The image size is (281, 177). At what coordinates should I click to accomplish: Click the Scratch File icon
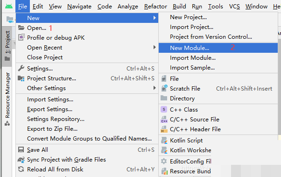pyautogui.click(x=164, y=88)
